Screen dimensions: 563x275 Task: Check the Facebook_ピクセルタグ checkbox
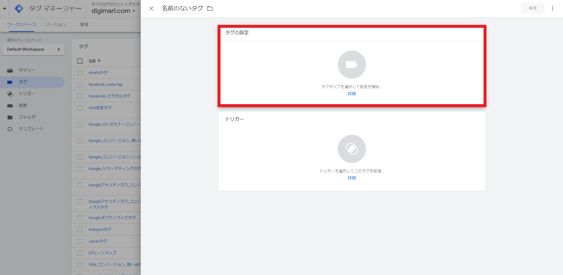tap(80, 96)
